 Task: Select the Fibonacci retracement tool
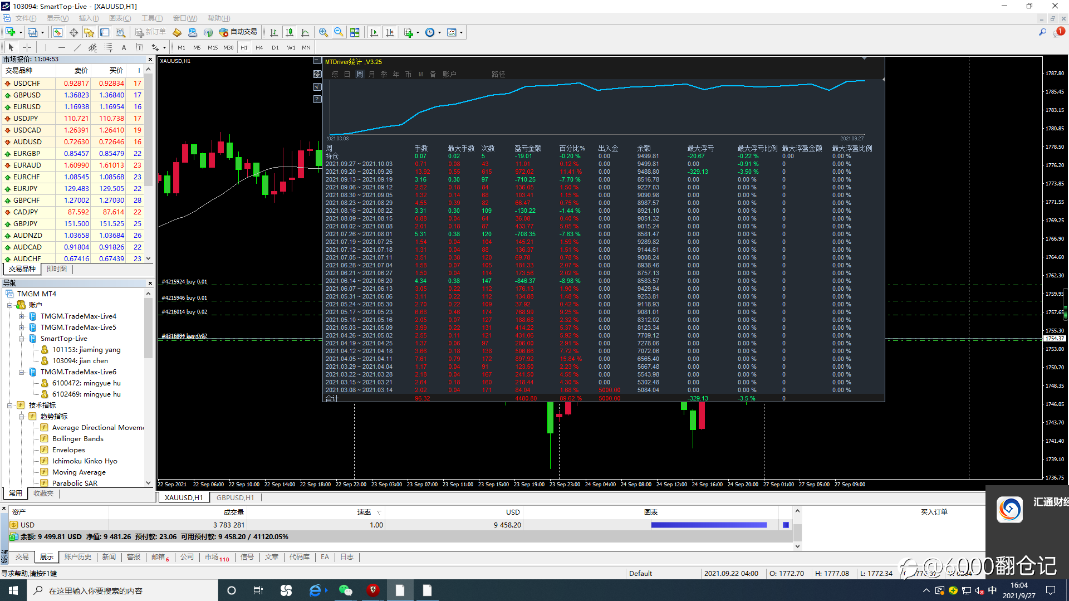[x=109, y=48]
